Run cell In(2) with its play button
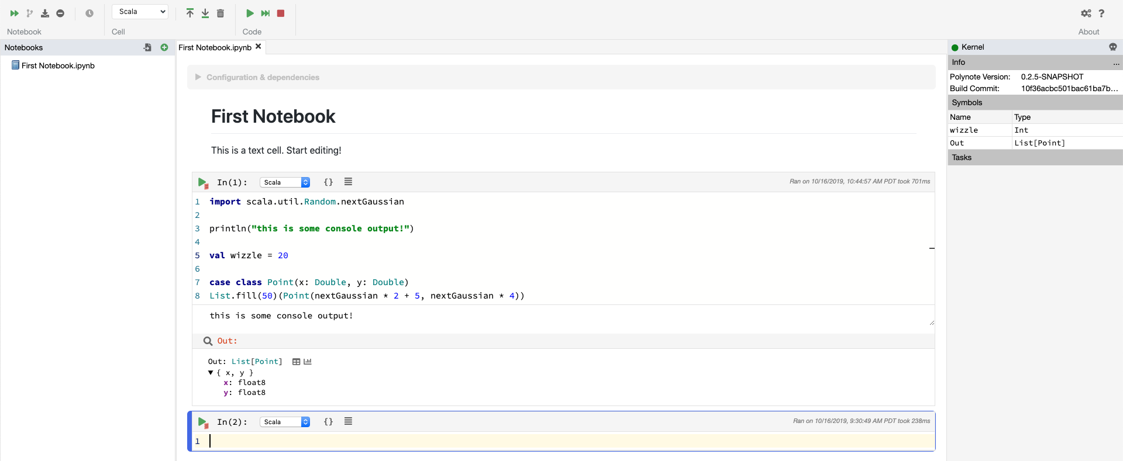1123x461 pixels. [203, 422]
